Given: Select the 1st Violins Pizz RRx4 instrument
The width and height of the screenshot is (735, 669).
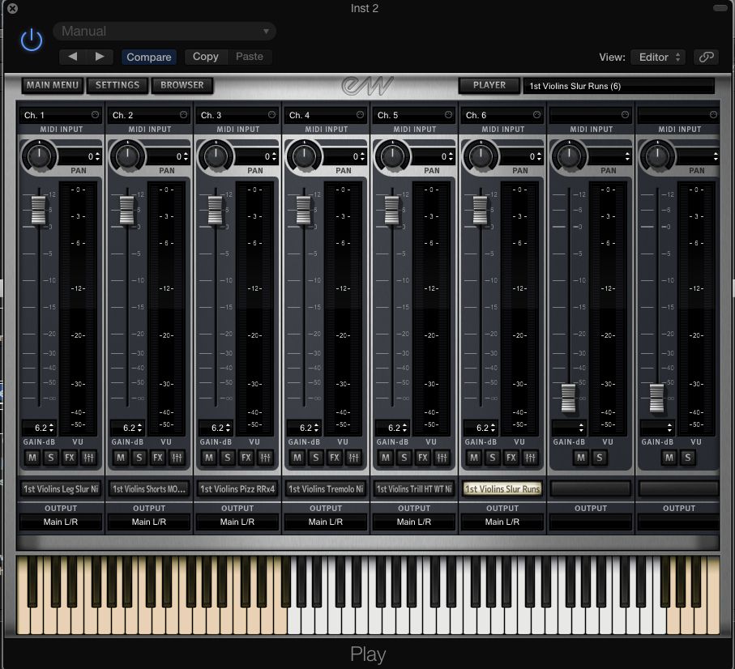Looking at the screenshot, I should coord(237,489).
